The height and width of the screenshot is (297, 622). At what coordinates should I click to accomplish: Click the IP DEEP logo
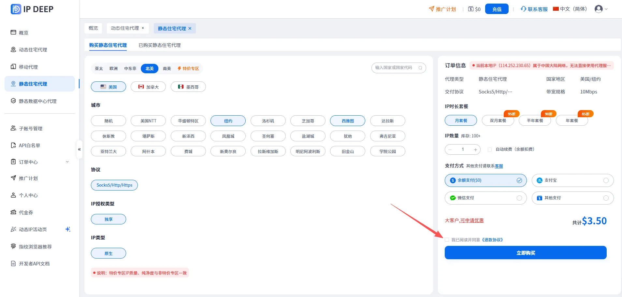point(32,9)
